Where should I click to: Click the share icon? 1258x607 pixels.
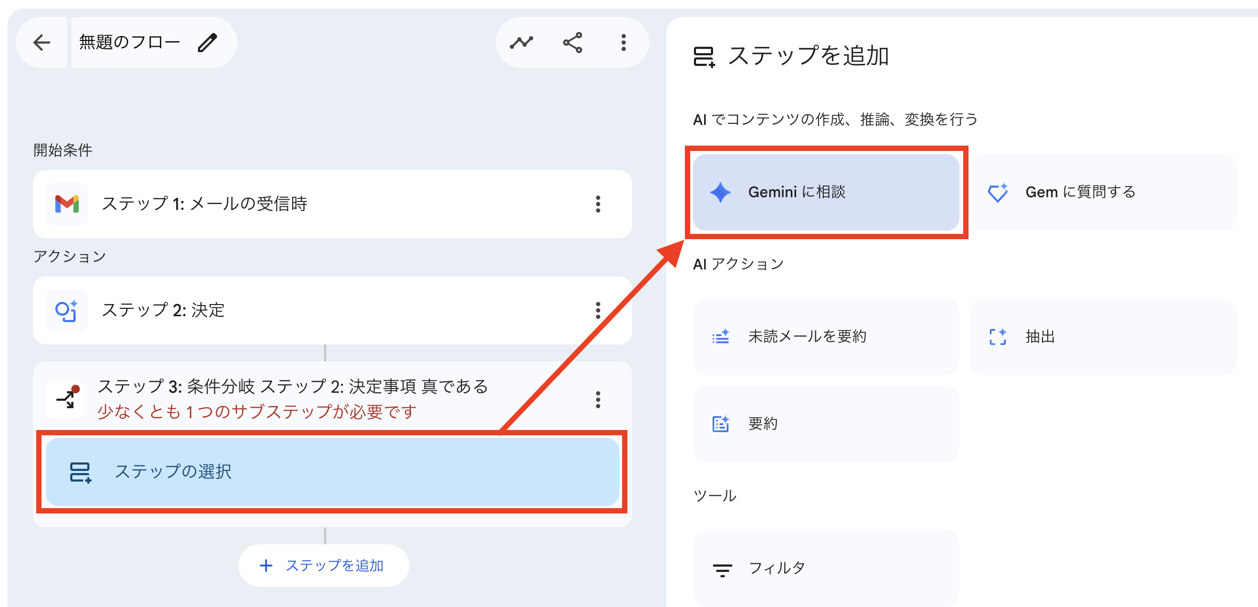coord(573,43)
